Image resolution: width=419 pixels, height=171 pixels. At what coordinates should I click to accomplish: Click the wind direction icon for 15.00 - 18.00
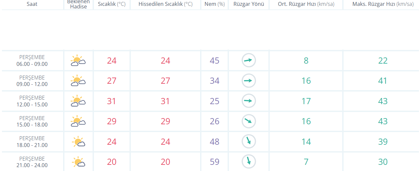(x=249, y=121)
